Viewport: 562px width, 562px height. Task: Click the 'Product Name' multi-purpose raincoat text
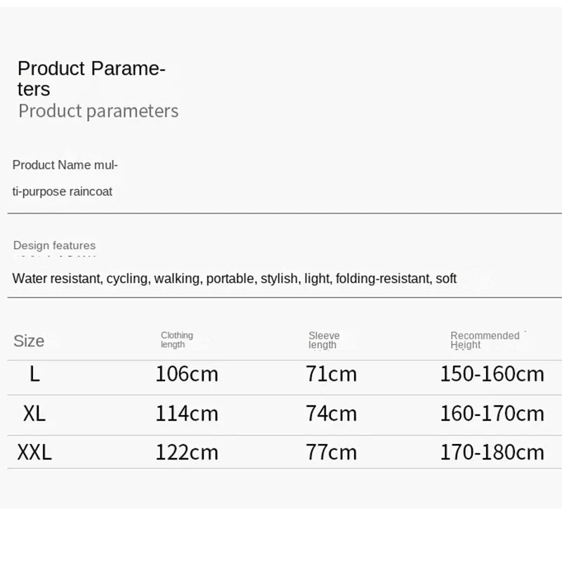pyautogui.click(x=65, y=178)
